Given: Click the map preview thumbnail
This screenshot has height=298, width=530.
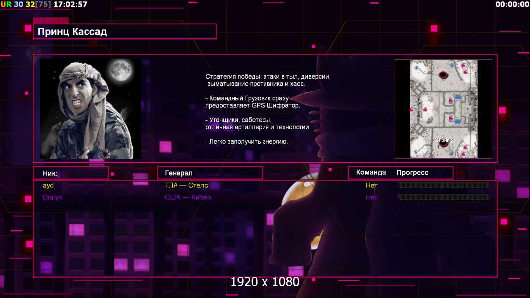Looking at the screenshot, I should [443, 109].
